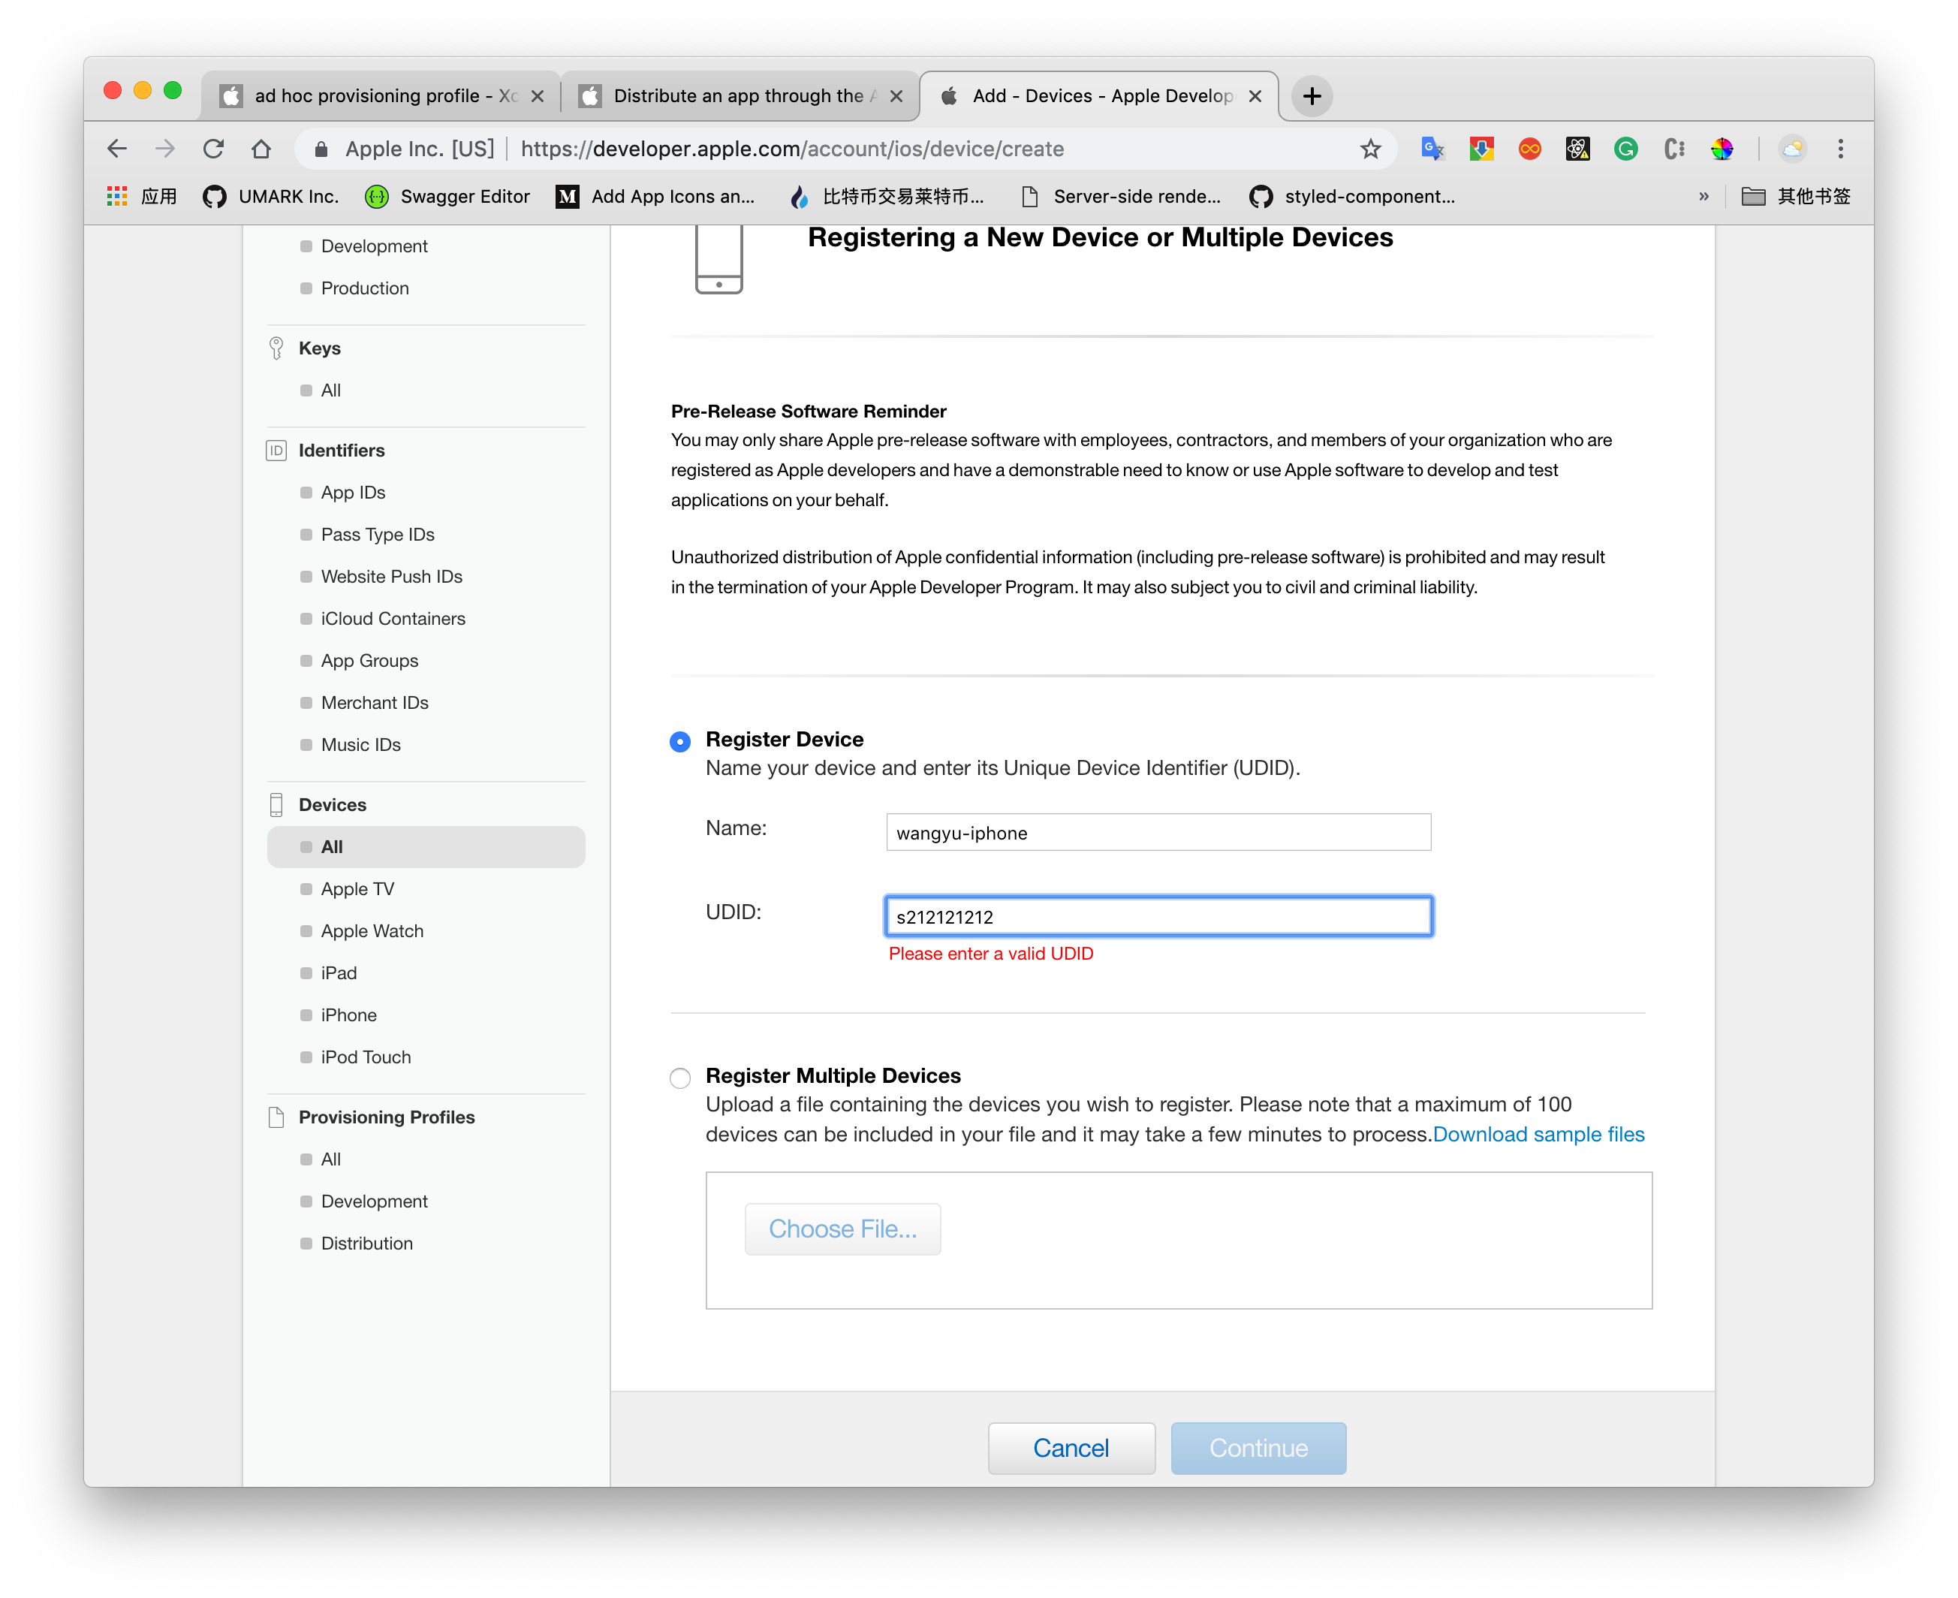Bookmark page with the star icon
This screenshot has width=1958, height=1598.
[1370, 148]
